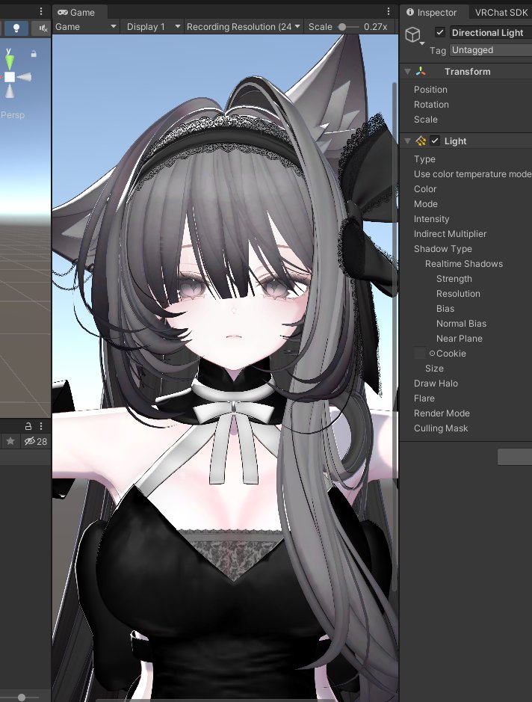This screenshot has height=702, width=532.
Task: Toggle scene audio mute icon
Action: tap(43, 28)
